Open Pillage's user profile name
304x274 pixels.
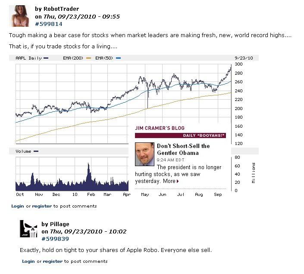click(x=59, y=224)
